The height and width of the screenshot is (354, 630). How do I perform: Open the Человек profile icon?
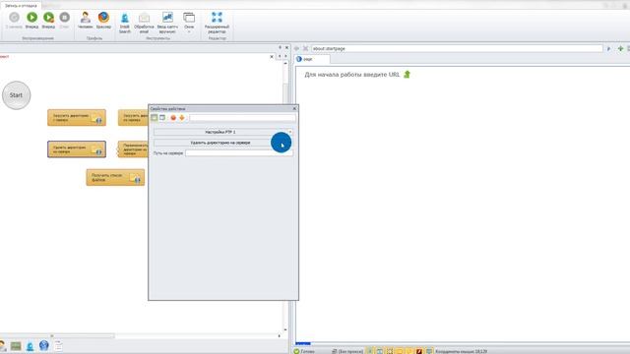86,20
